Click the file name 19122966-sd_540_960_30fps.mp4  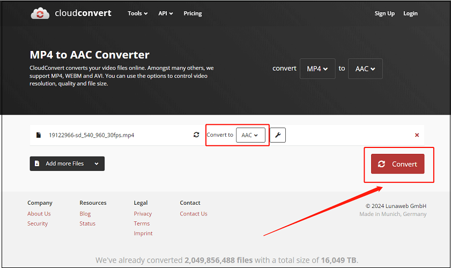point(92,135)
